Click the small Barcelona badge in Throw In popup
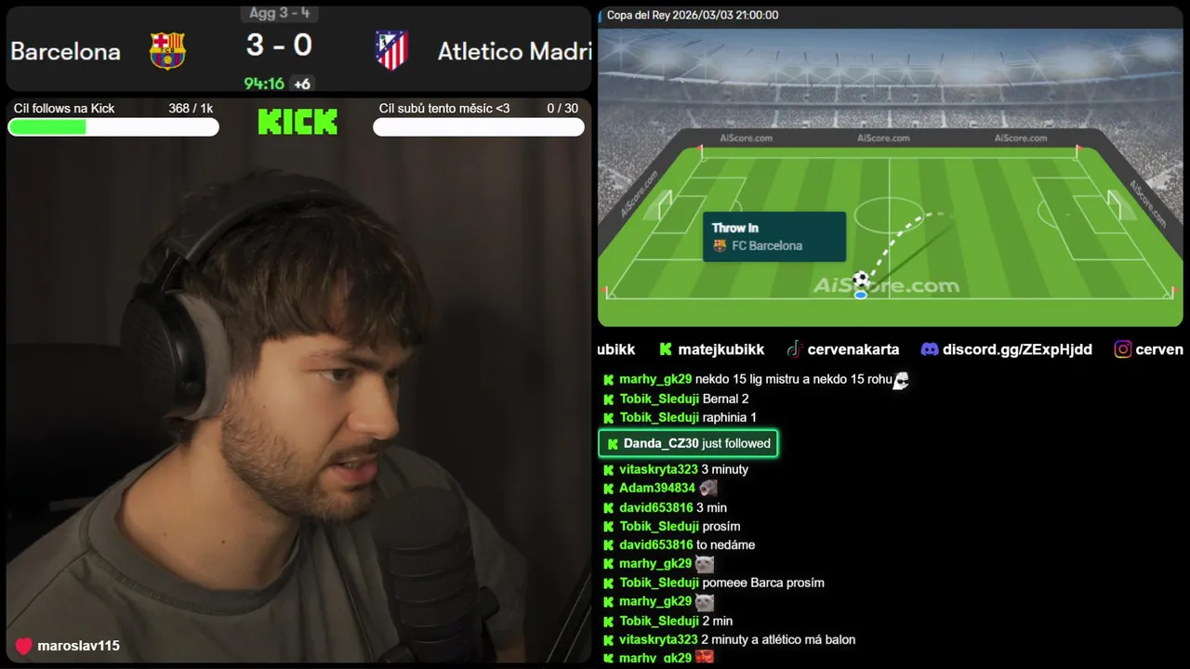Image resolution: width=1190 pixels, height=669 pixels. pyautogui.click(x=720, y=246)
